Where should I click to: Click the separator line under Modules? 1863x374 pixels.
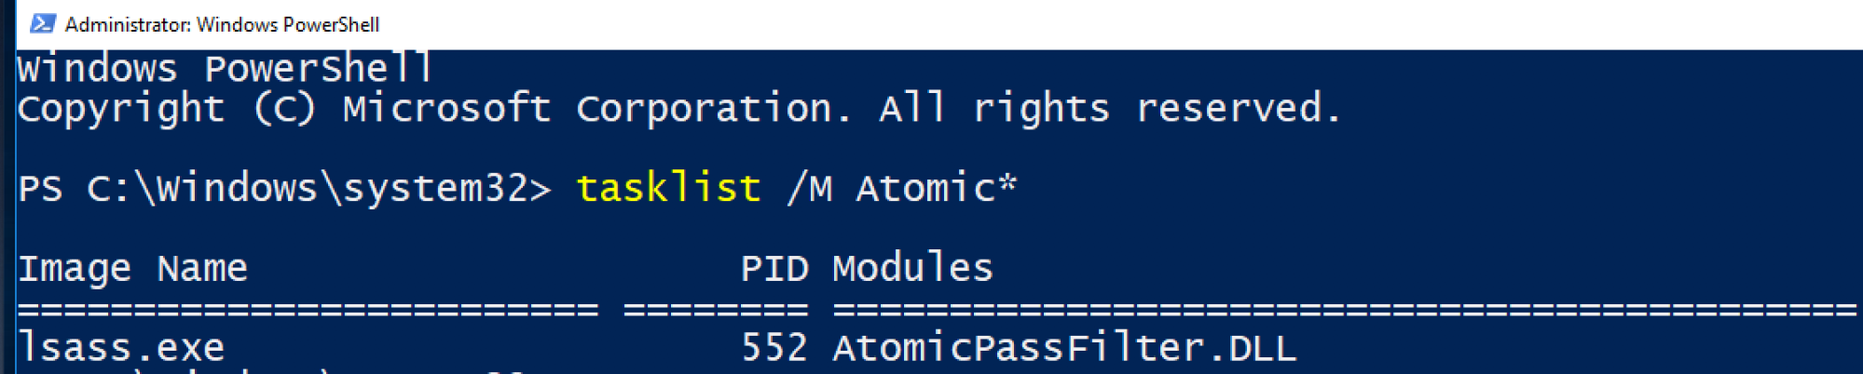pos(1342,309)
